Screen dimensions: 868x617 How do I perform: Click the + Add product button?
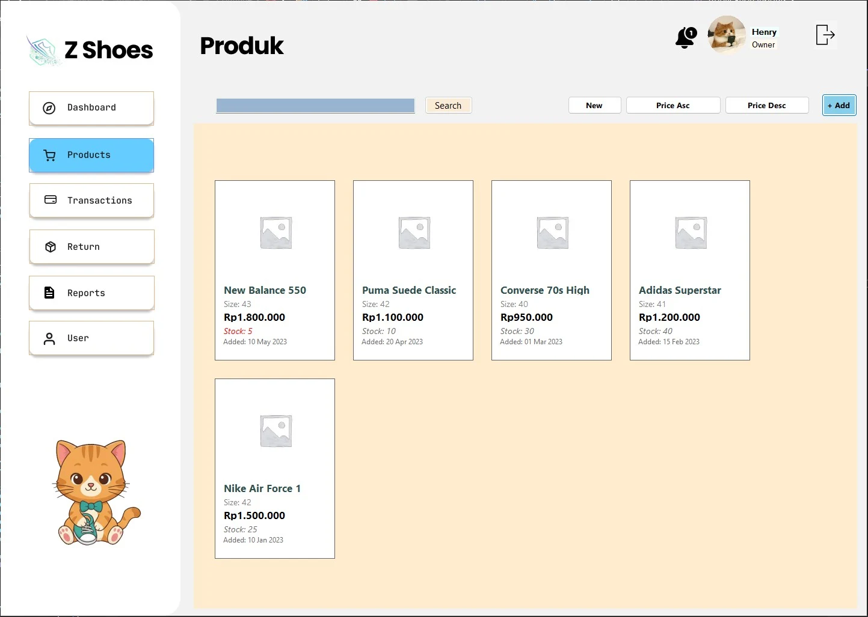pos(839,105)
